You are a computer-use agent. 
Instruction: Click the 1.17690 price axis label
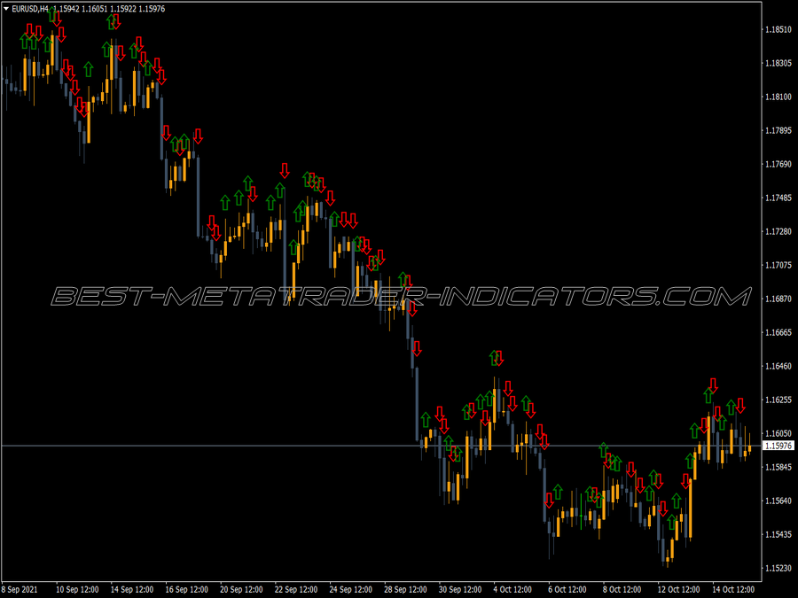pos(778,164)
